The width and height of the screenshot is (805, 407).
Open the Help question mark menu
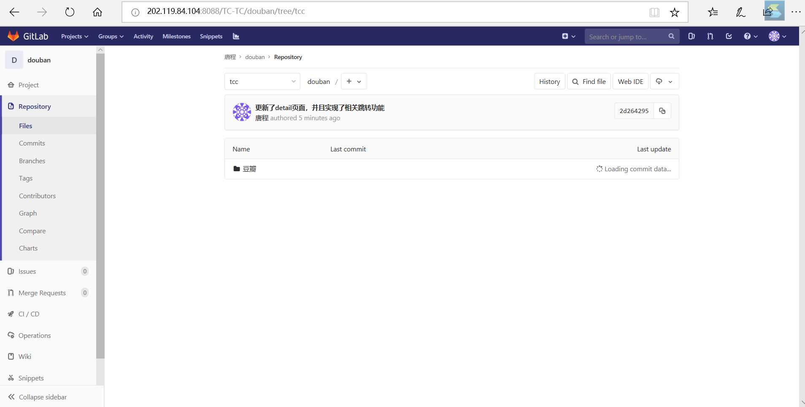pyautogui.click(x=751, y=36)
